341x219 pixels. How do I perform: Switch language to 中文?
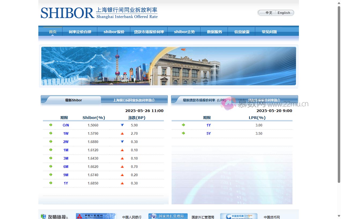coord(269,13)
